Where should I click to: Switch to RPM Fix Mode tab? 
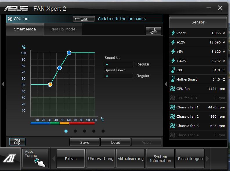pyautogui.click(x=63, y=29)
